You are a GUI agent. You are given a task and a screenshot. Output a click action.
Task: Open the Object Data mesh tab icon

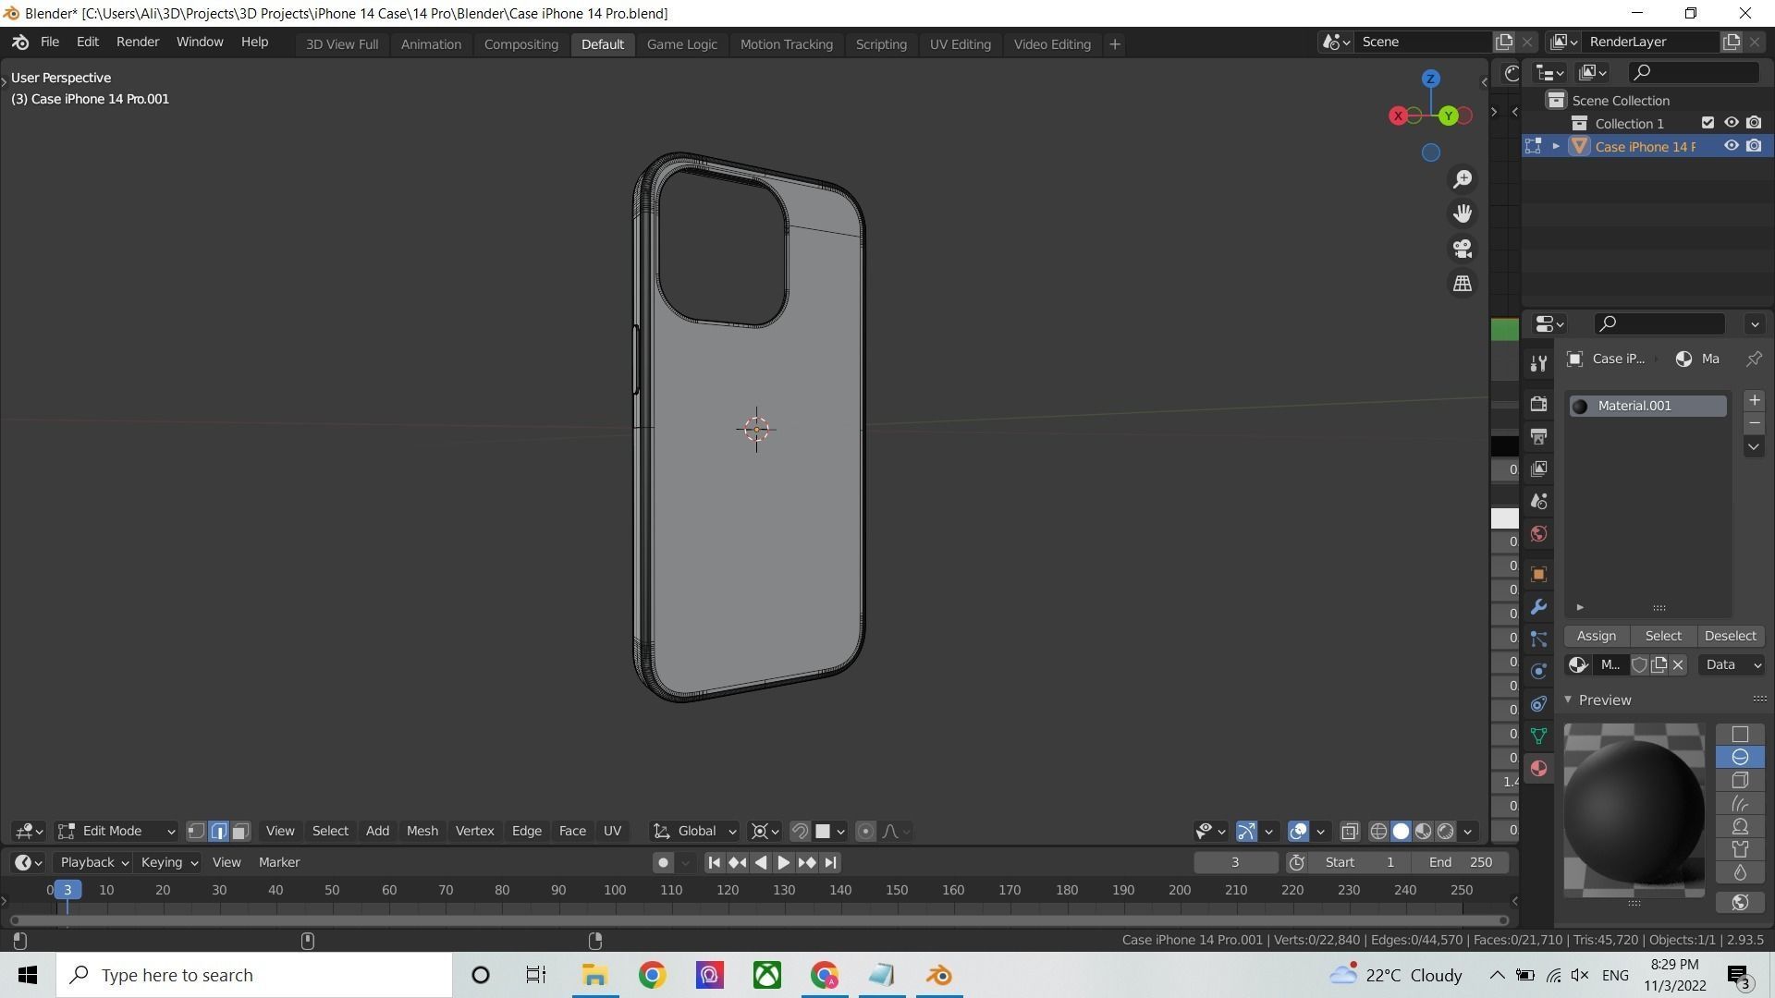[1538, 736]
